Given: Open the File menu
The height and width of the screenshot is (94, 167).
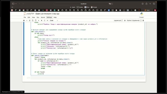Looking at the screenshot, I should 25,17.
